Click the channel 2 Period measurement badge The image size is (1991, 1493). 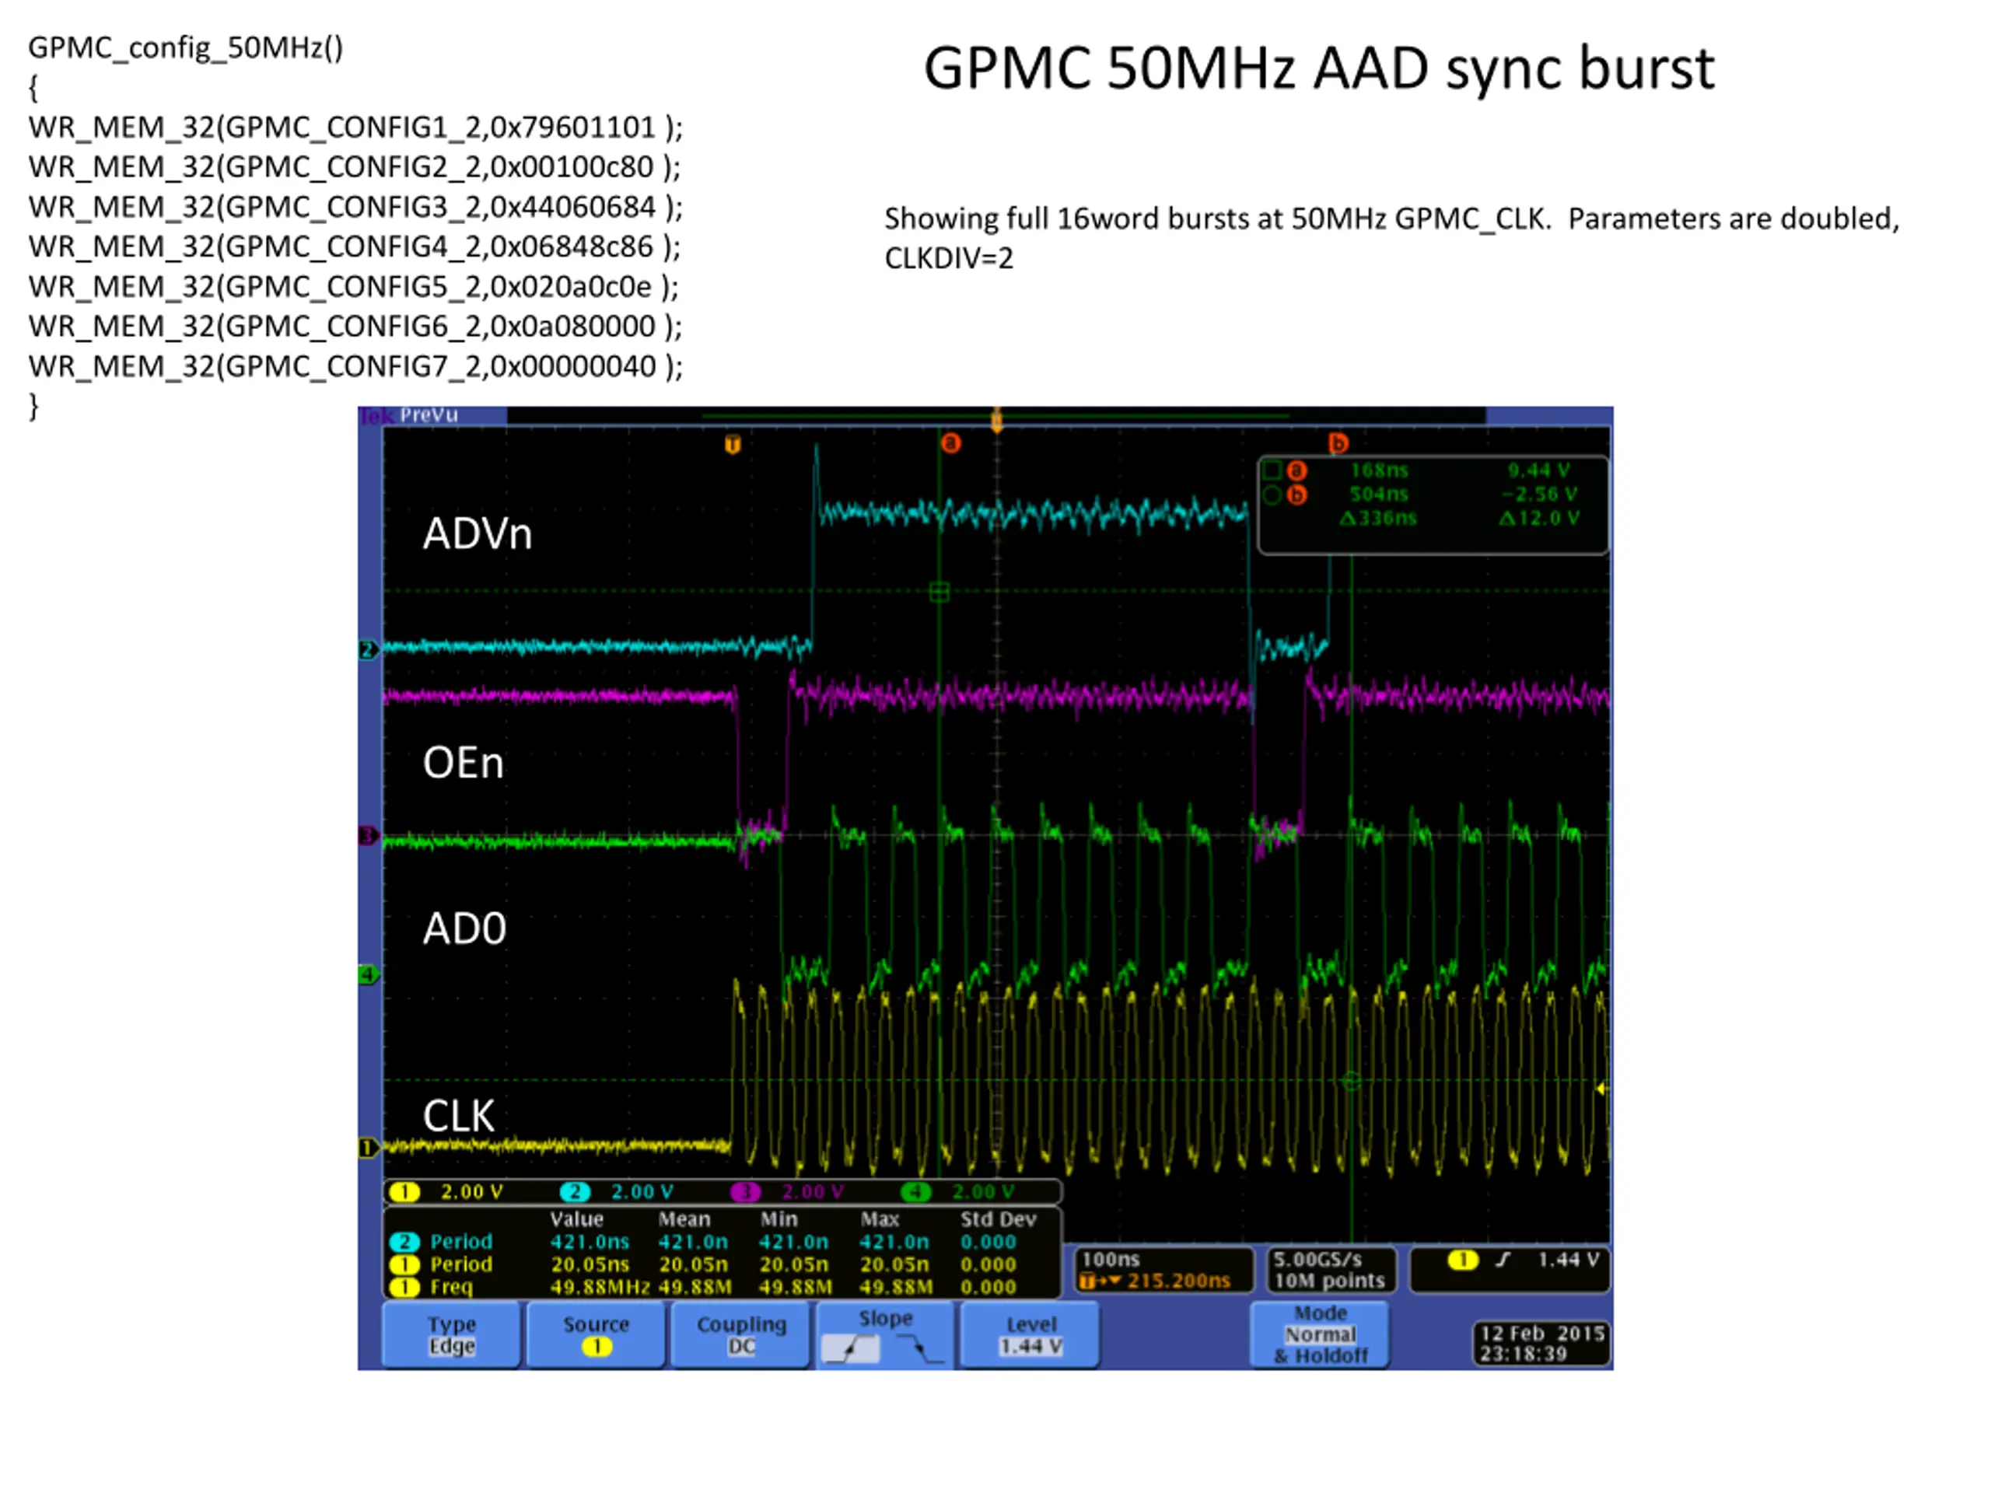point(405,1242)
